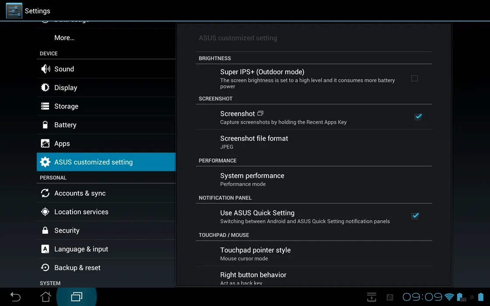Tap the P notification icon in status bar

(390, 297)
